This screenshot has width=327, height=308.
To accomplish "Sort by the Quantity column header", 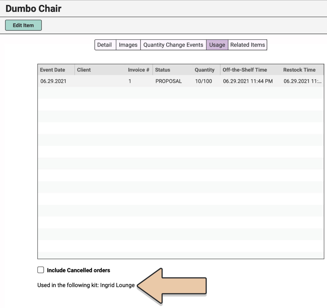I will [204, 70].
